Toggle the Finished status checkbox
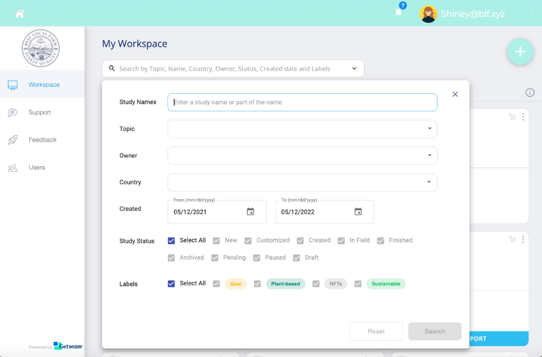 tap(380, 241)
